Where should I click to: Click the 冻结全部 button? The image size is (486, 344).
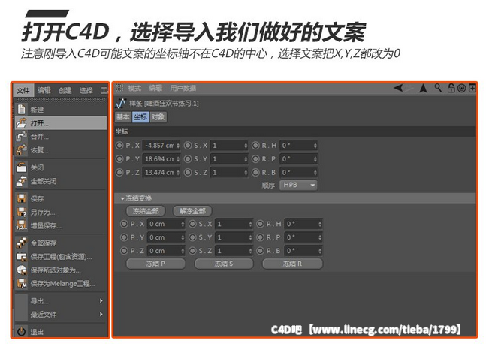click(146, 211)
